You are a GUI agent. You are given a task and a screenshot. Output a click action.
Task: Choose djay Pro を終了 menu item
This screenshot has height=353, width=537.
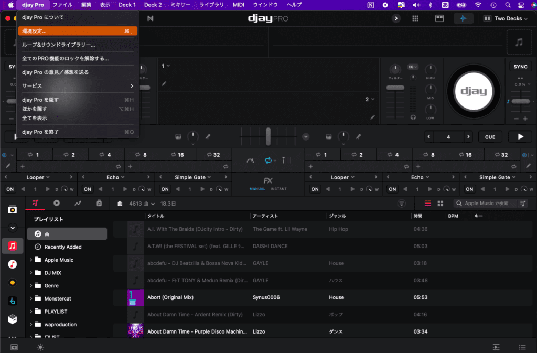coord(78,132)
